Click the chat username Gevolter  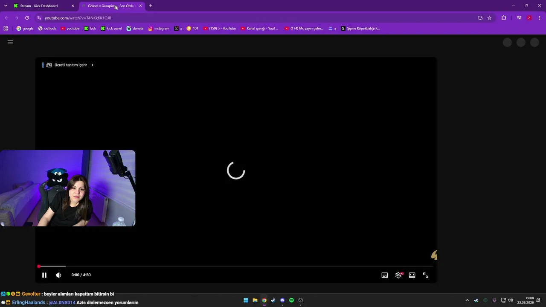pyautogui.click(x=31, y=294)
